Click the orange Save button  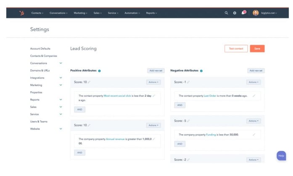[x=257, y=49]
